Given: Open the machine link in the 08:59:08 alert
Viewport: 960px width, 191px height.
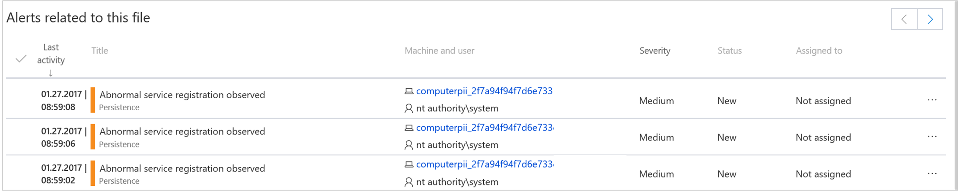Looking at the screenshot, I should (484, 91).
